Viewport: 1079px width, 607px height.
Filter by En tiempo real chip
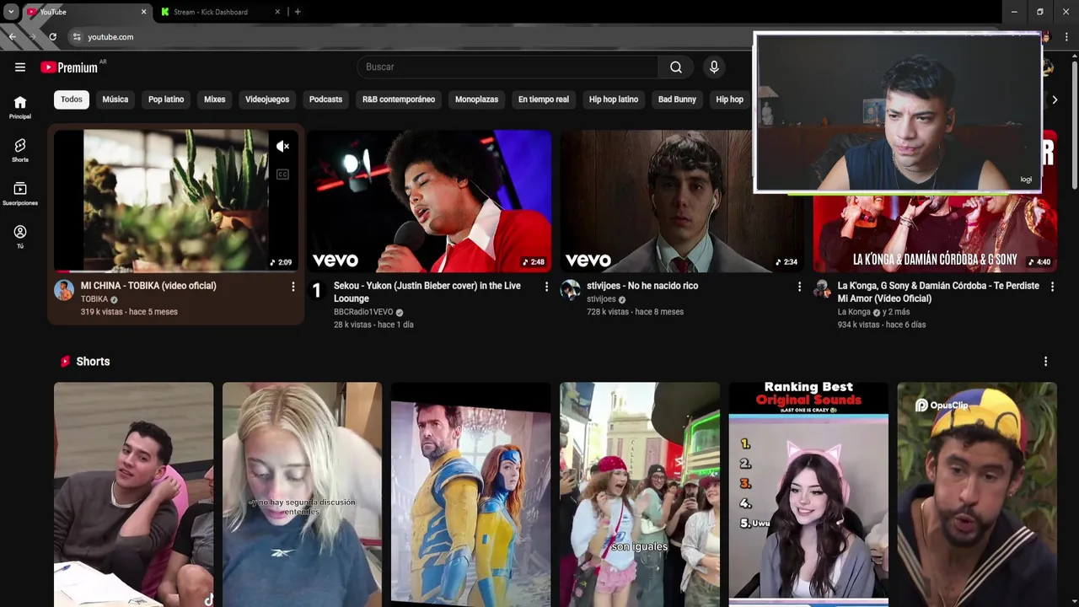[544, 99]
